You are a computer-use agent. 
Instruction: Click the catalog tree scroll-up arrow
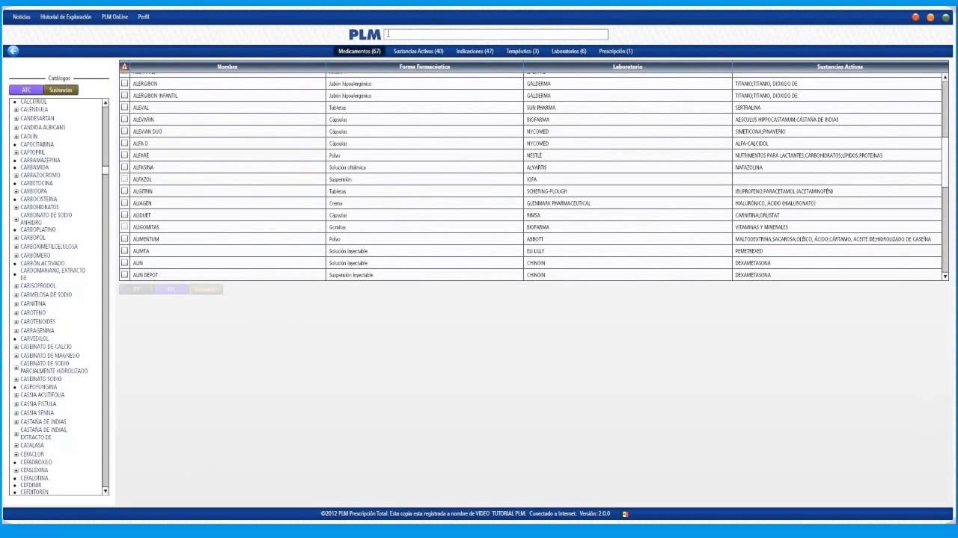pos(106,102)
